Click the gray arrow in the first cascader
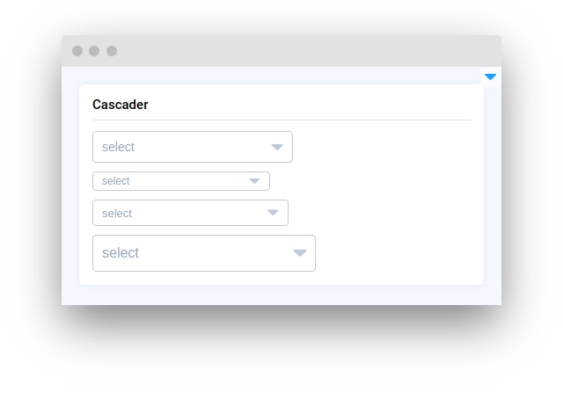The height and width of the screenshot is (393, 563). point(277,147)
